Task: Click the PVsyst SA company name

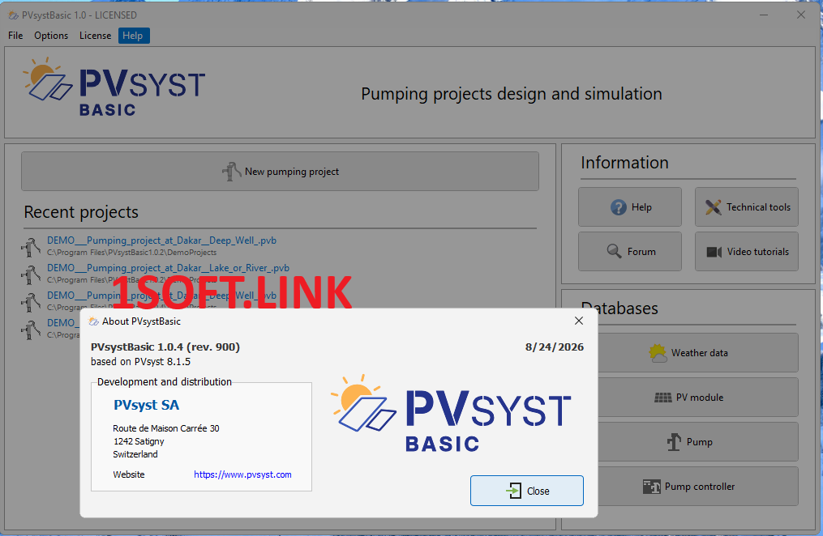Action: point(147,405)
